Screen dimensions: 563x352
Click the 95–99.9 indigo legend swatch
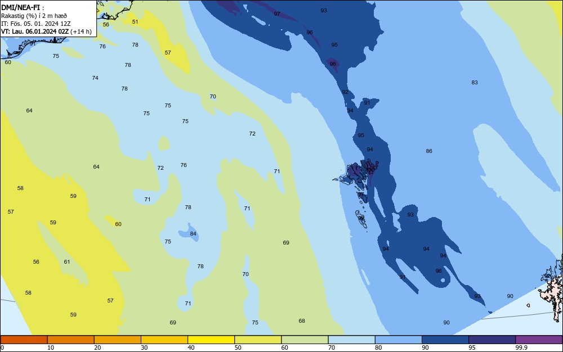pyautogui.click(x=492, y=340)
